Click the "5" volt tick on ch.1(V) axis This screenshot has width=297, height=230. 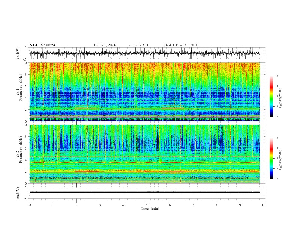(x=26, y=48)
